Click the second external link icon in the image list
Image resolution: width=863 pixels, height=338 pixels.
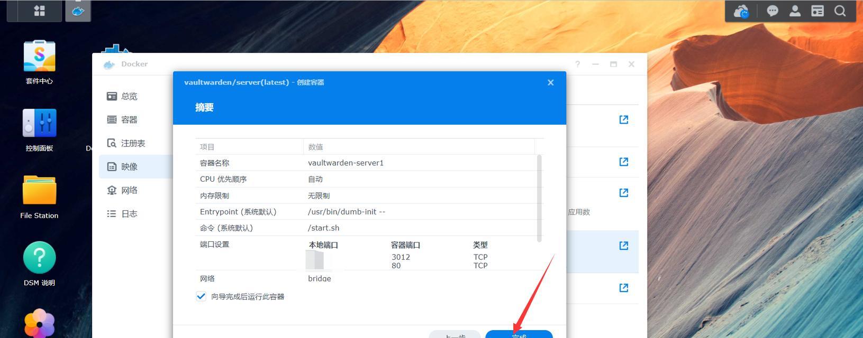point(624,162)
